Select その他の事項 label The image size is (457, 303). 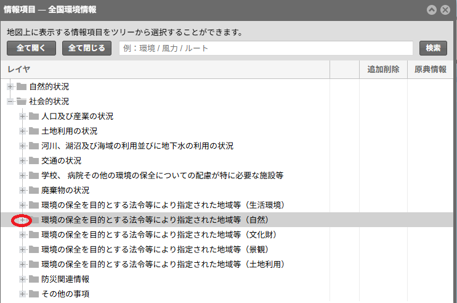(x=65, y=294)
